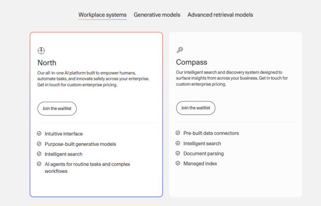Image resolution: width=321 pixels, height=206 pixels.
Task: Select the North heading text
Action: [47, 63]
